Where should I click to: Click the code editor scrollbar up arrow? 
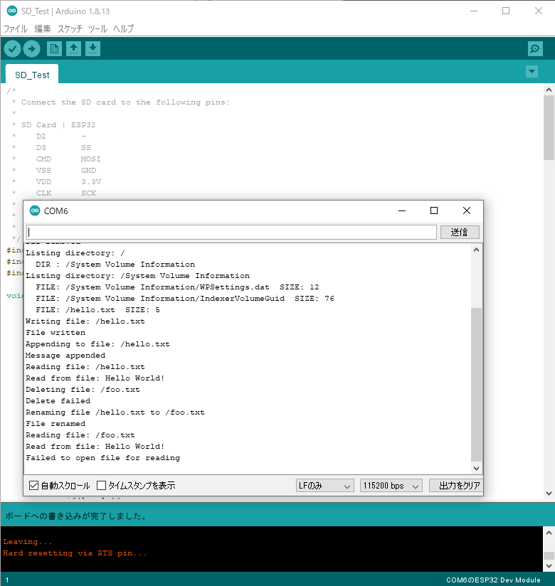click(549, 90)
